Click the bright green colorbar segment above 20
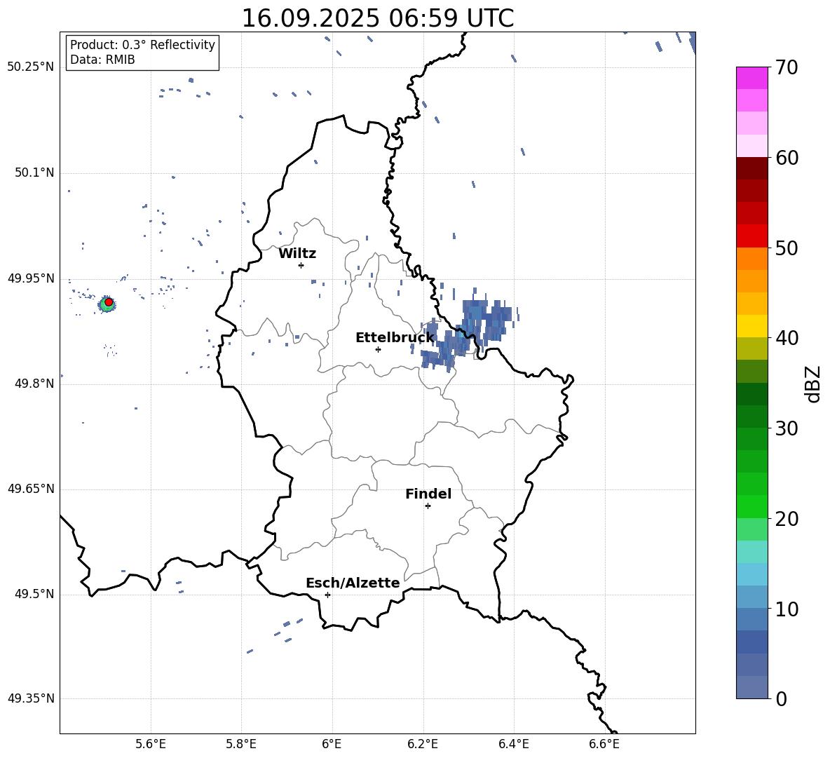Viewport: 830px width, 758px height. 751,506
